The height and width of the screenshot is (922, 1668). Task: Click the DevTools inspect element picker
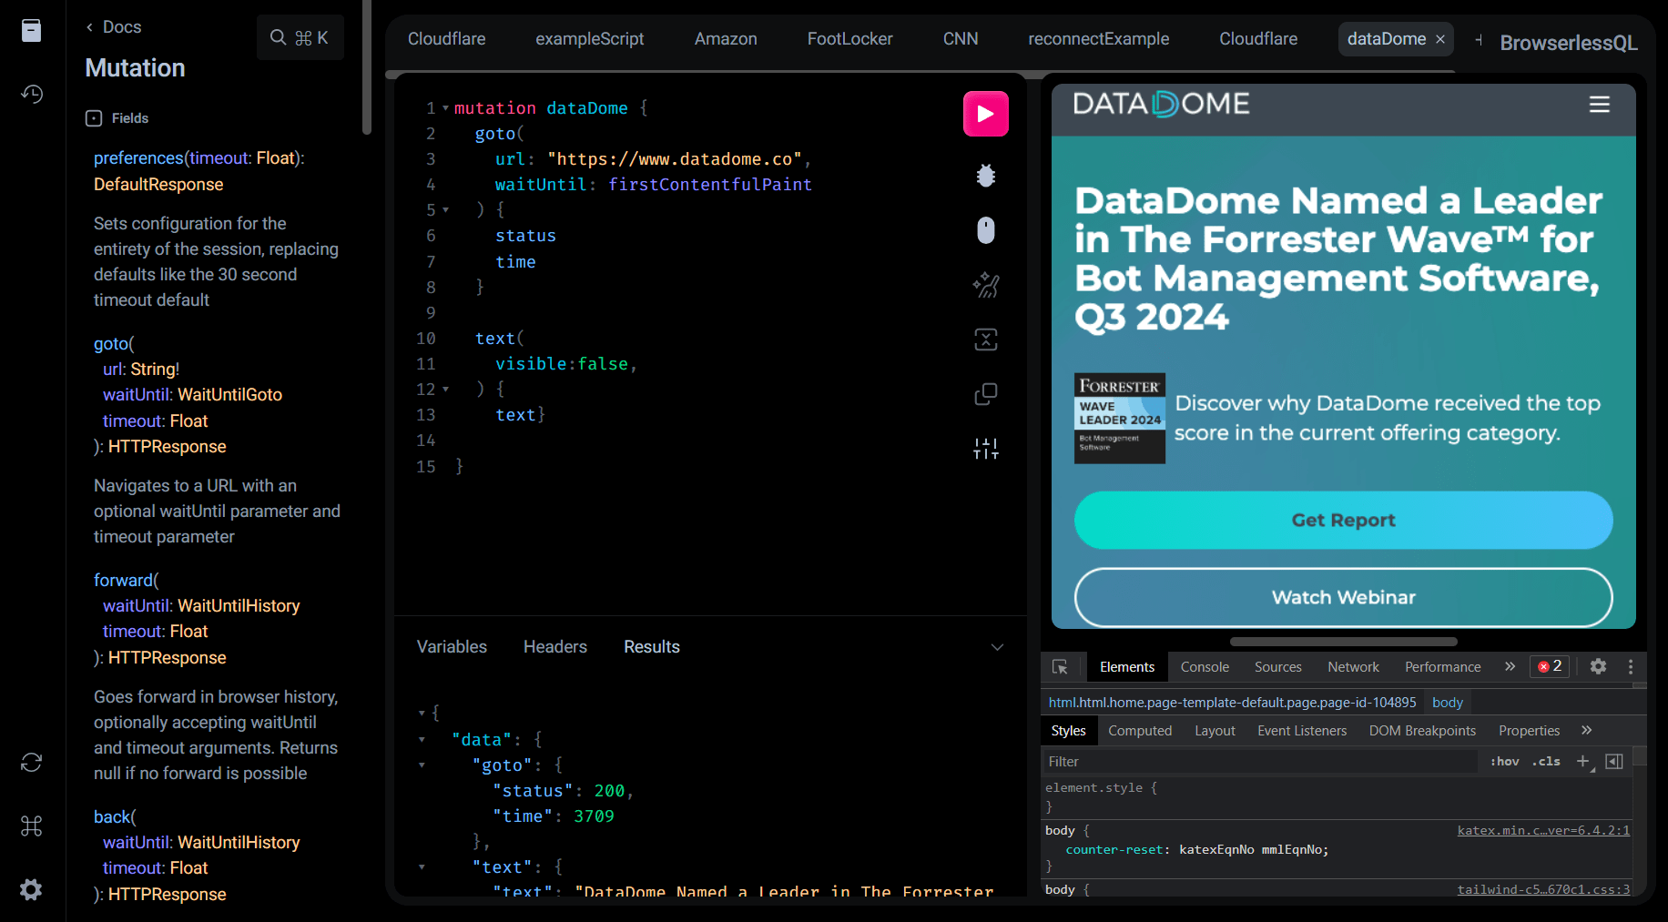click(x=1060, y=667)
